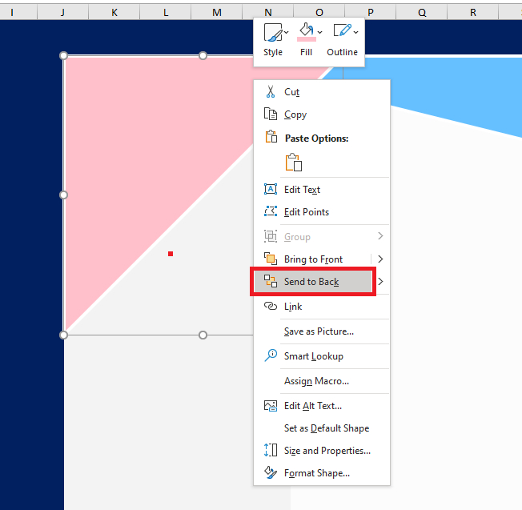Click the Link chain icon

pyautogui.click(x=271, y=306)
